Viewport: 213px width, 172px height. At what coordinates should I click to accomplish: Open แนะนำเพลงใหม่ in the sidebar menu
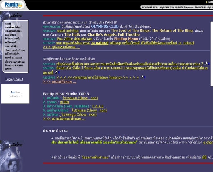click(14, 31)
